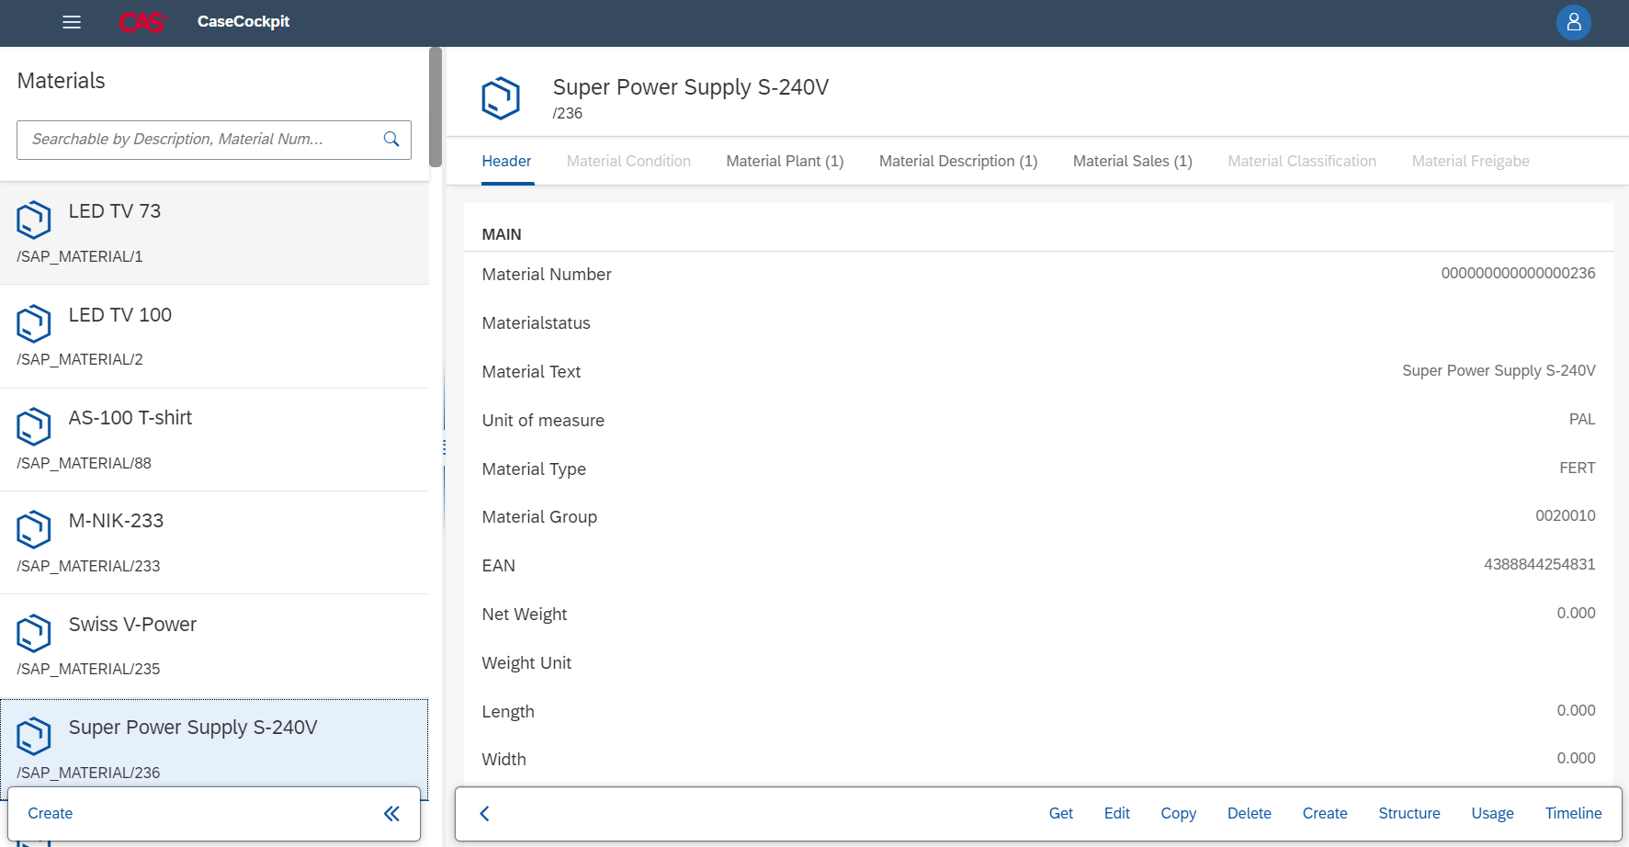This screenshot has width=1629, height=847.
Task: Click the Material Text field value
Action: click(1499, 370)
